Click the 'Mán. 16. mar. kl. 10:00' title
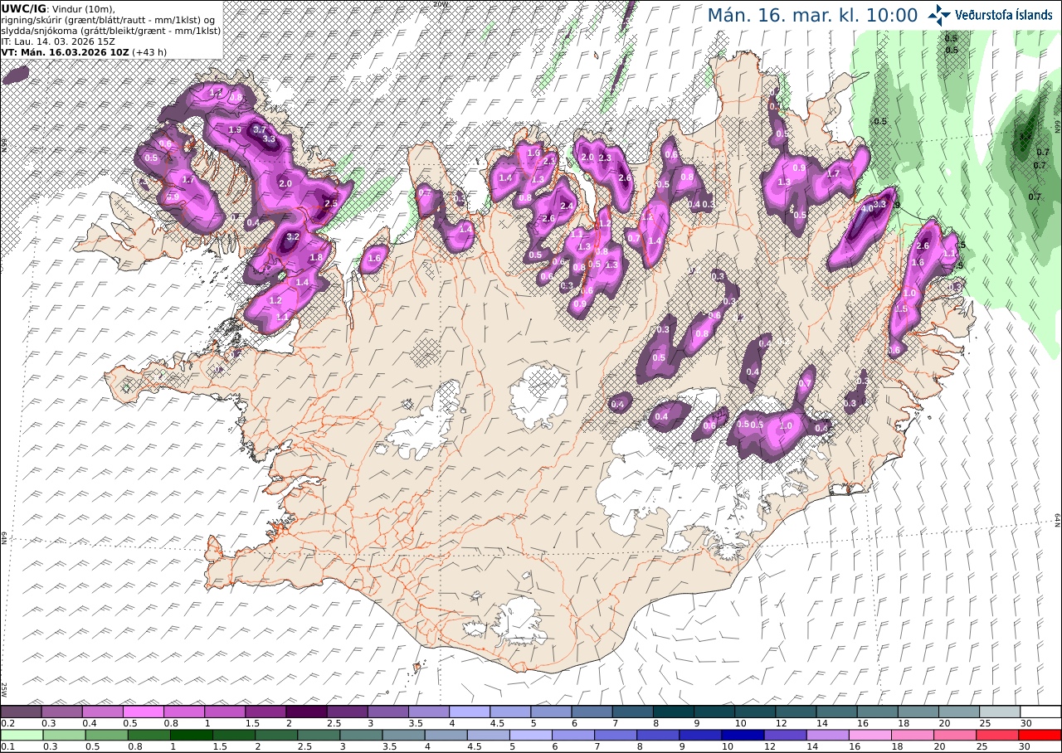1062x753 pixels. tap(812, 16)
